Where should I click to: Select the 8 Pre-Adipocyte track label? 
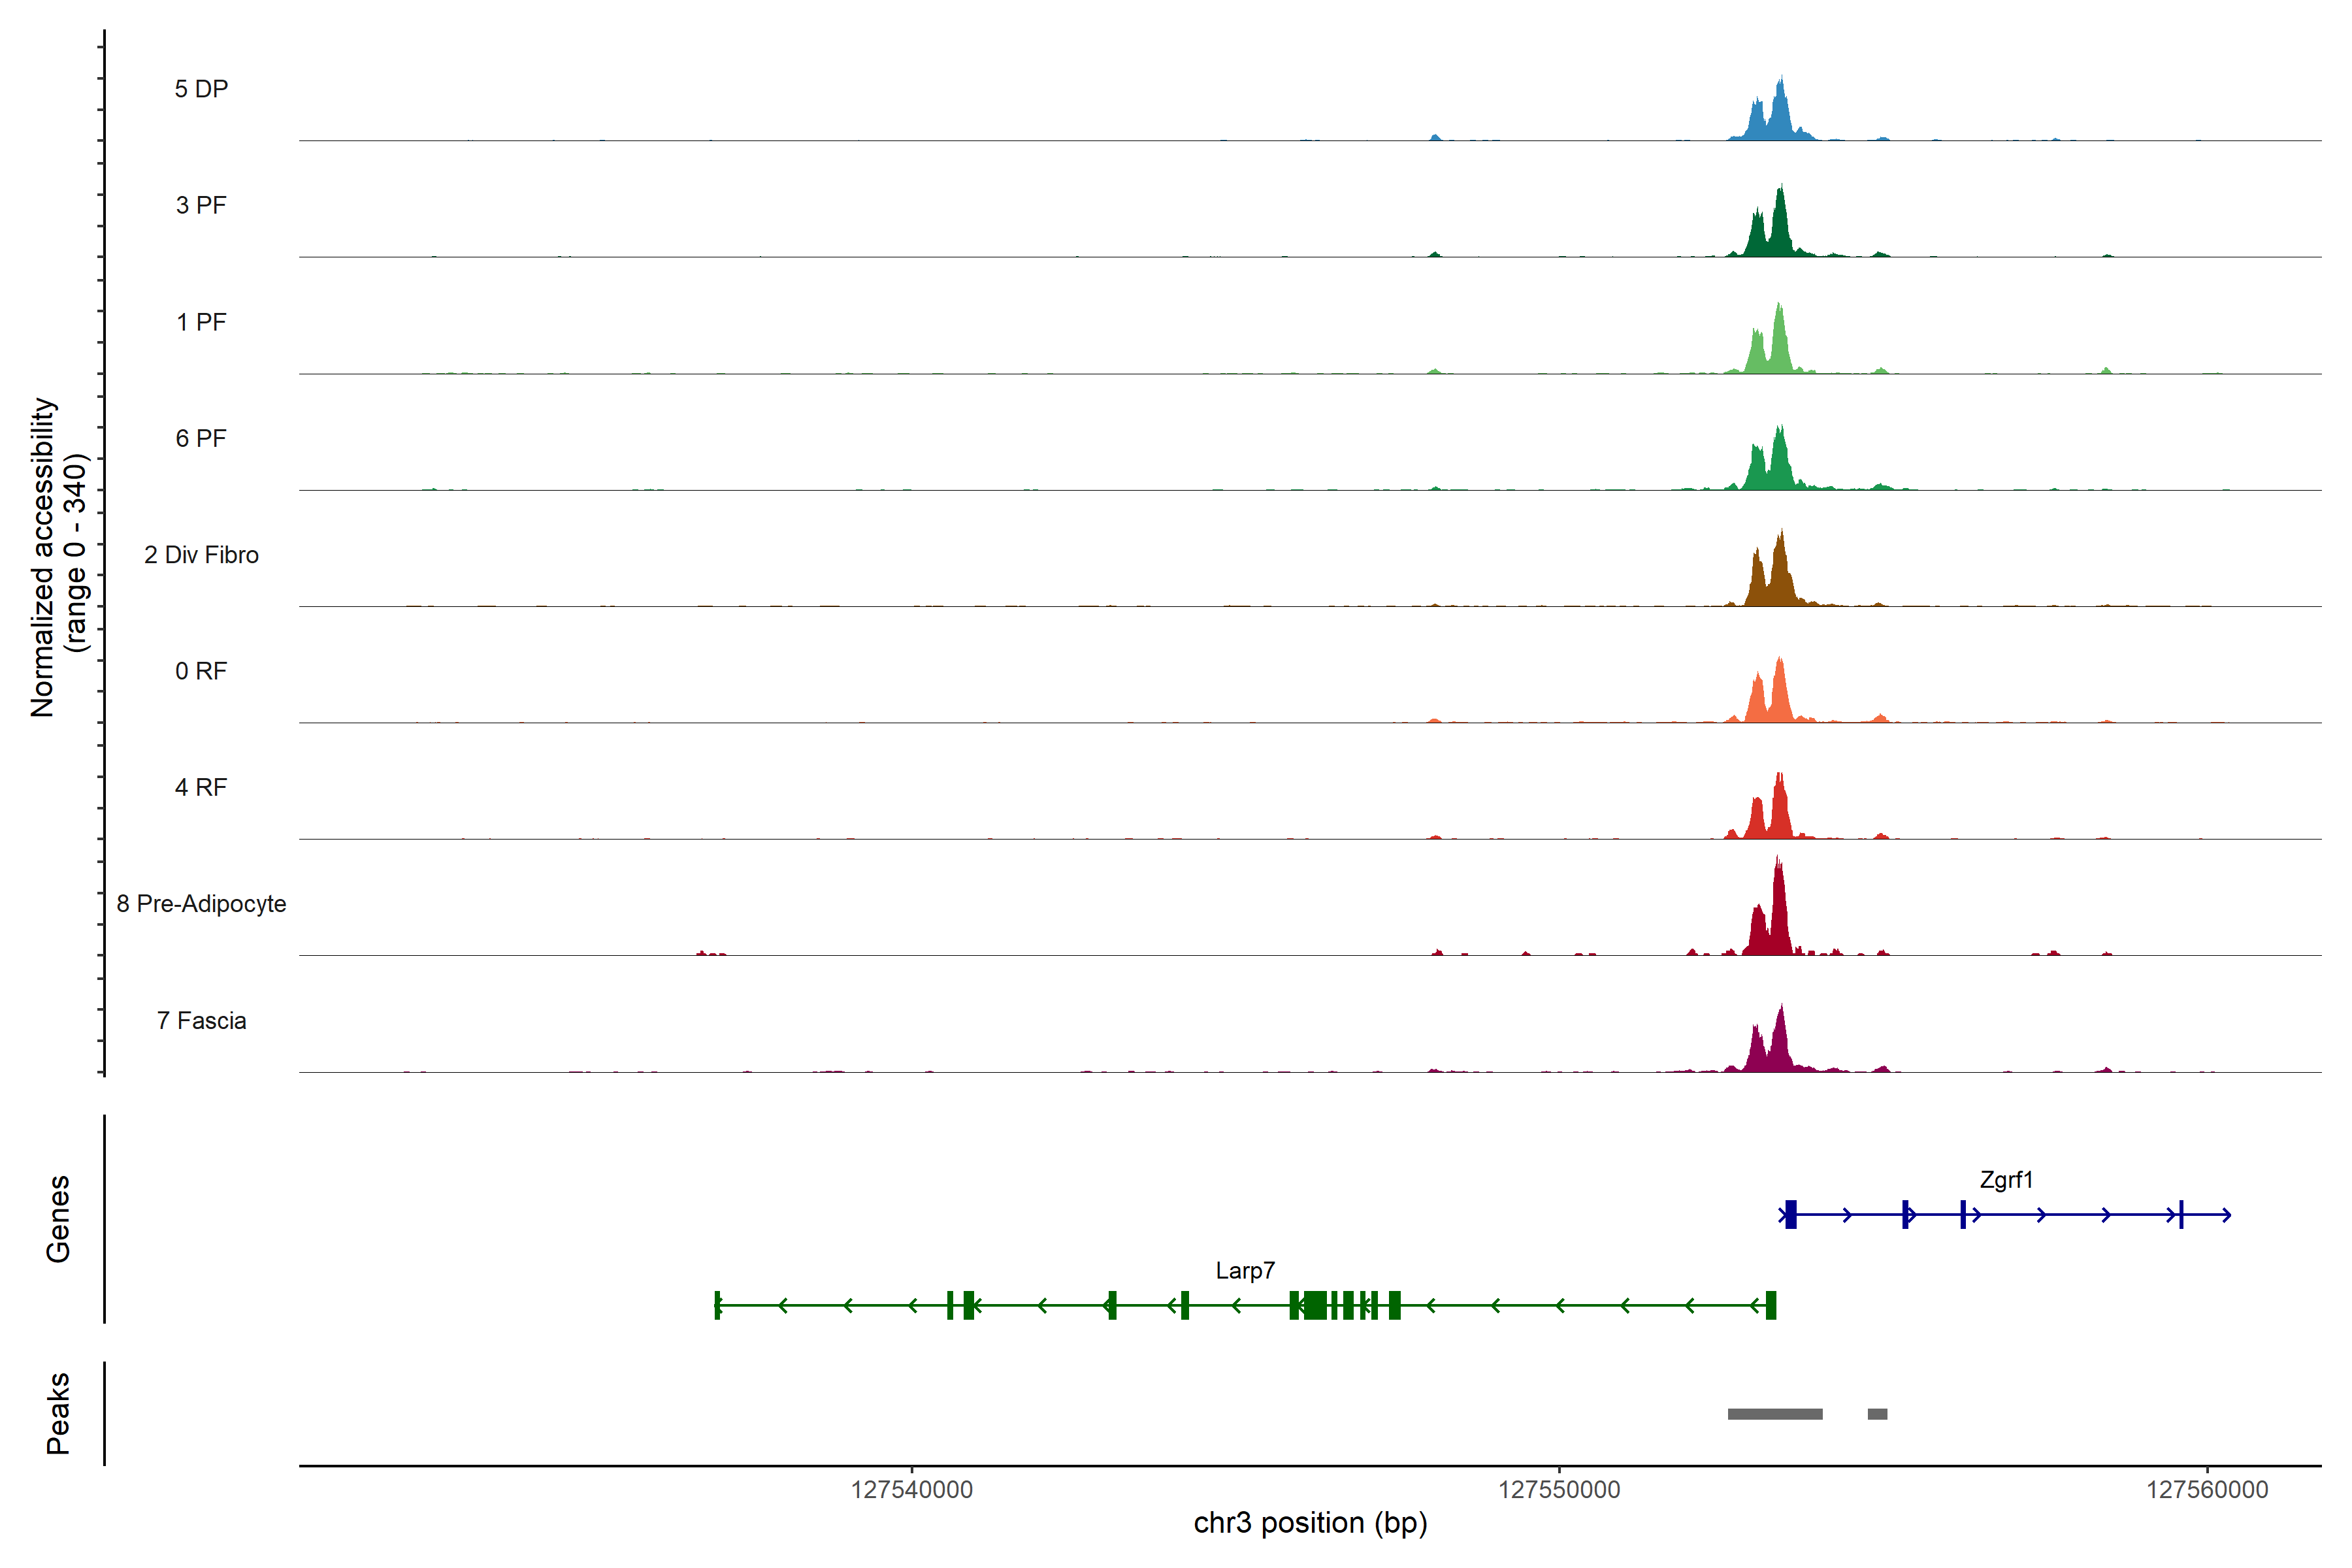[x=201, y=904]
